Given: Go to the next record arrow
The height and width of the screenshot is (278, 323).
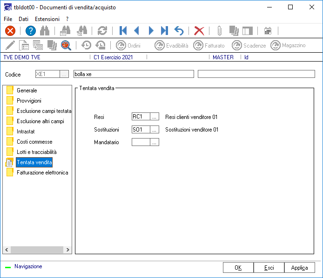Looking at the screenshot, I should point(151,31).
